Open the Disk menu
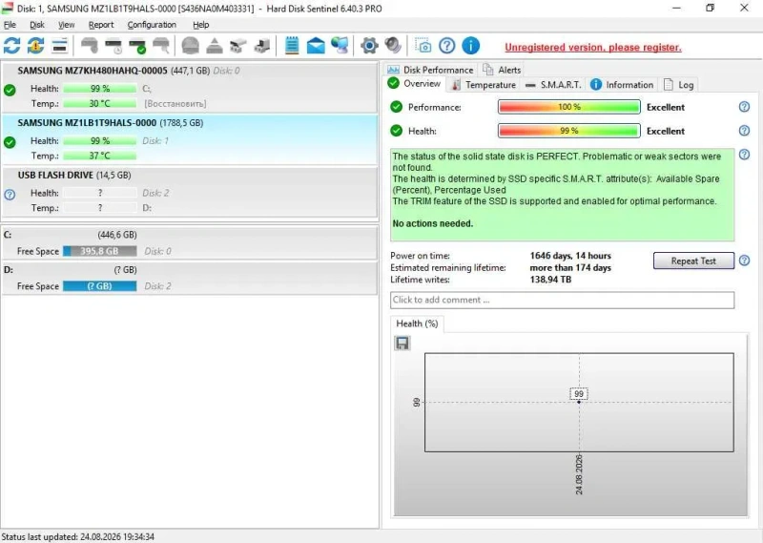Screen dimensions: 763x543 (37, 25)
